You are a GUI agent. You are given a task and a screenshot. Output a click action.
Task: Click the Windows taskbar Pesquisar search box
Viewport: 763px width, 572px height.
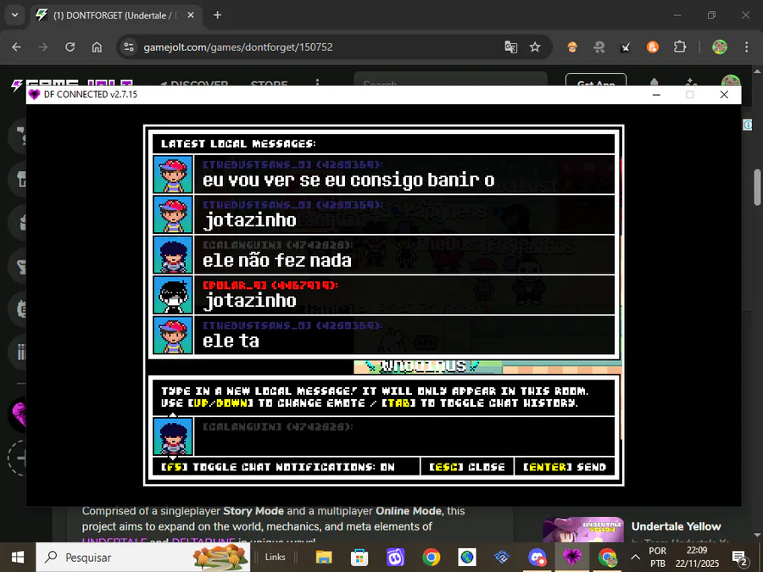[x=143, y=557]
